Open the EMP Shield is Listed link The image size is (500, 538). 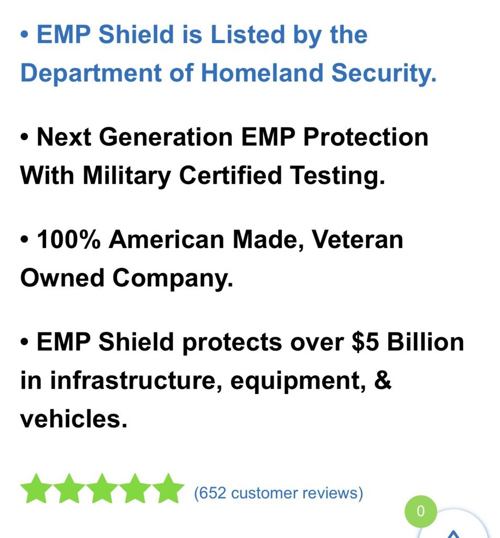(x=202, y=35)
